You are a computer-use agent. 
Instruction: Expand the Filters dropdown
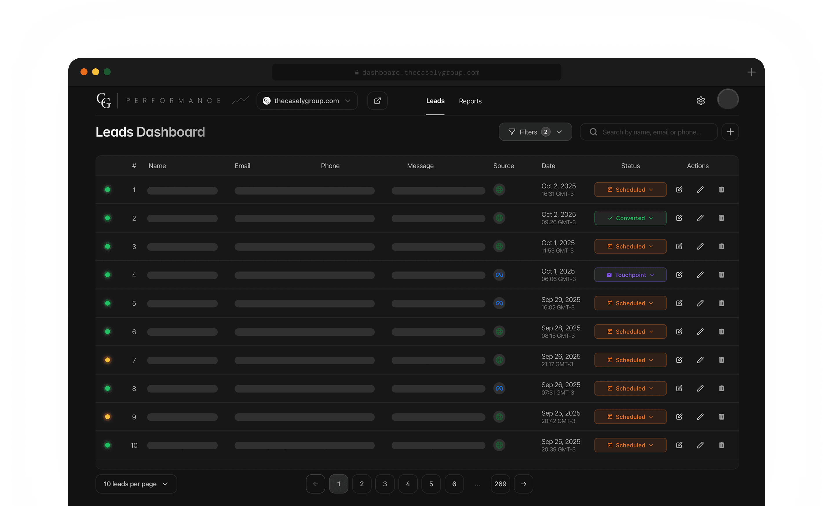[535, 132]
